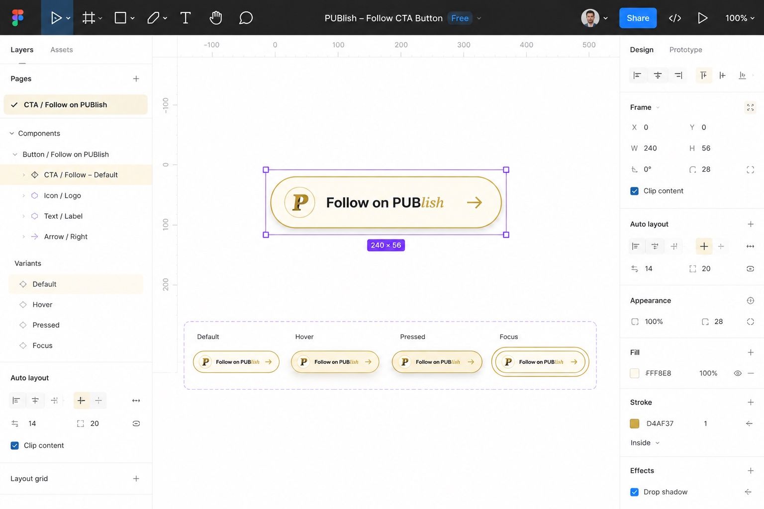Click the Focus variant button on canvas
The image size is (764, 509).
(x=540, y=362)
